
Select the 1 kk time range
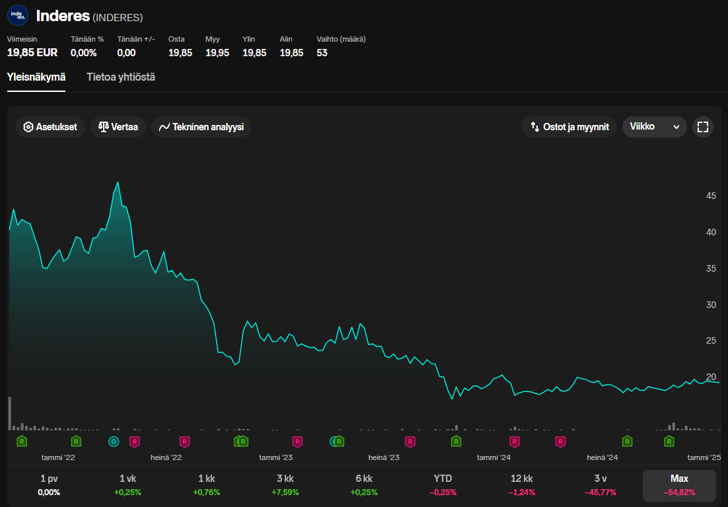pyautogui.click(x=207, y=485)
